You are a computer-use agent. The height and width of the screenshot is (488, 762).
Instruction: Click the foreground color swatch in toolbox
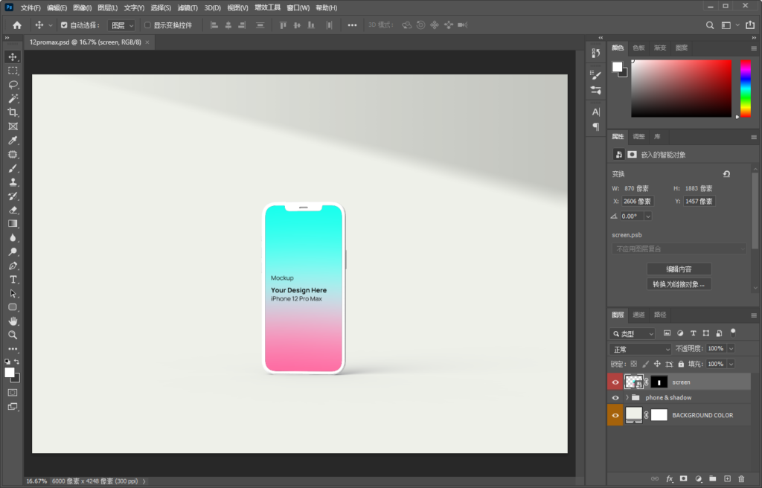(x=9, y=373)
